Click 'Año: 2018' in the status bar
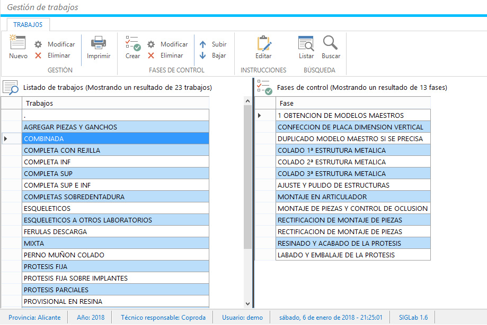487x325 pixels. coord(91,318)
